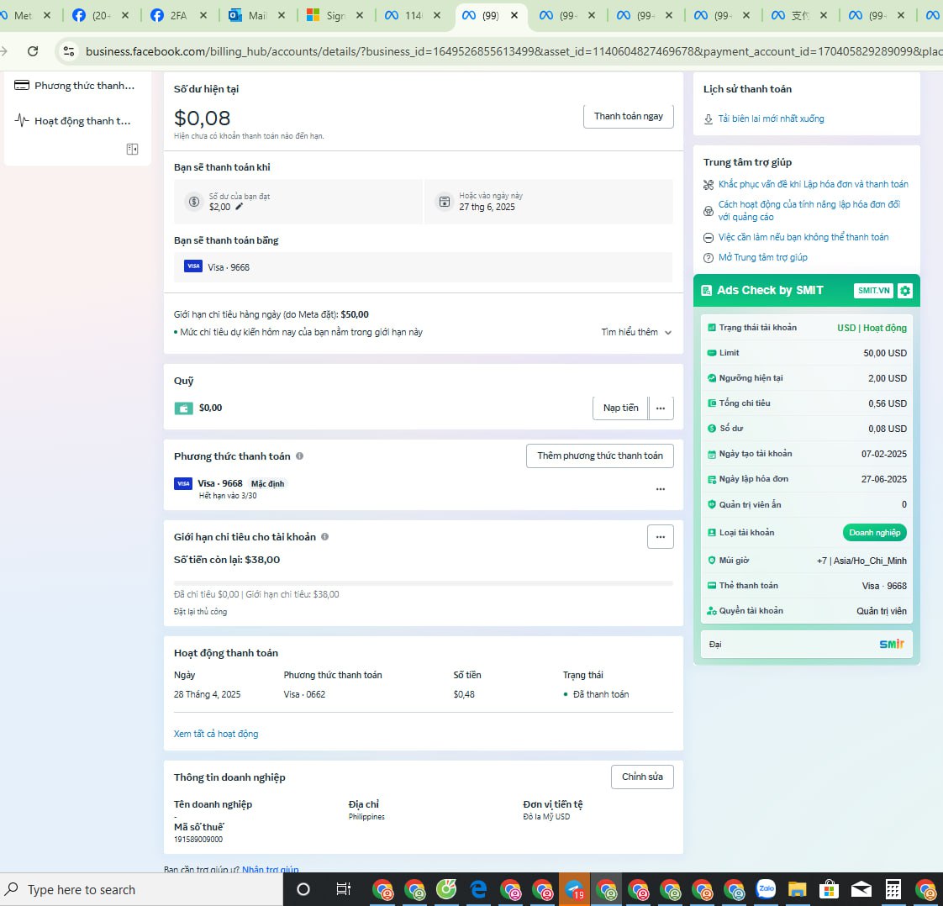
Task: Switch to the Facebook (20+ tab
Action: [x=101, y=16]
